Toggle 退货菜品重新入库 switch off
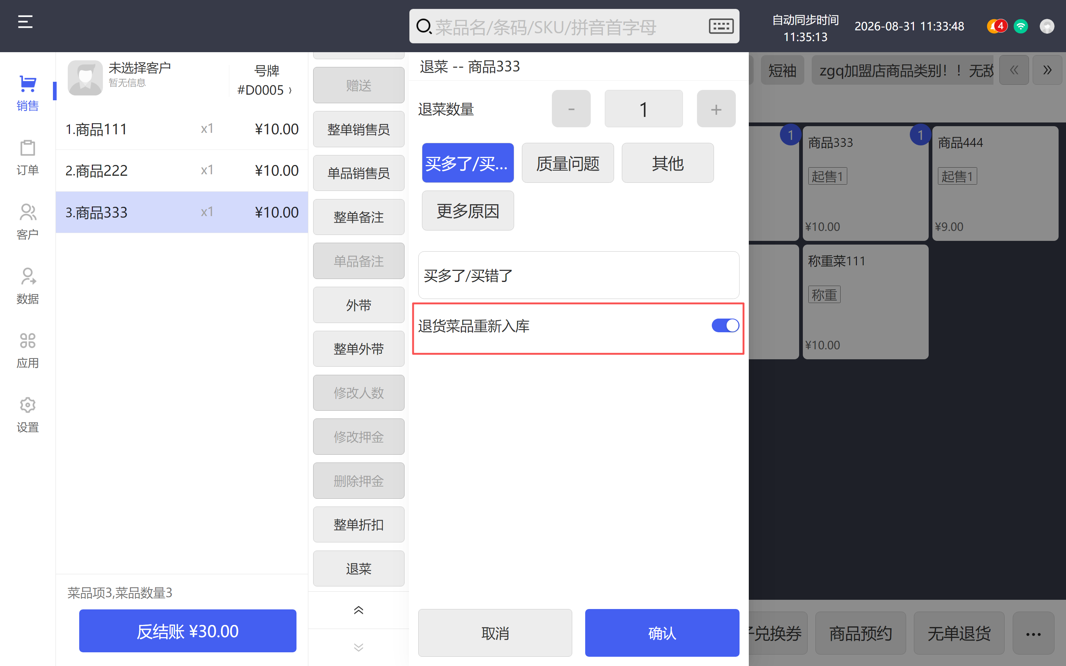The image size is (1066, 666). [725, 326]
